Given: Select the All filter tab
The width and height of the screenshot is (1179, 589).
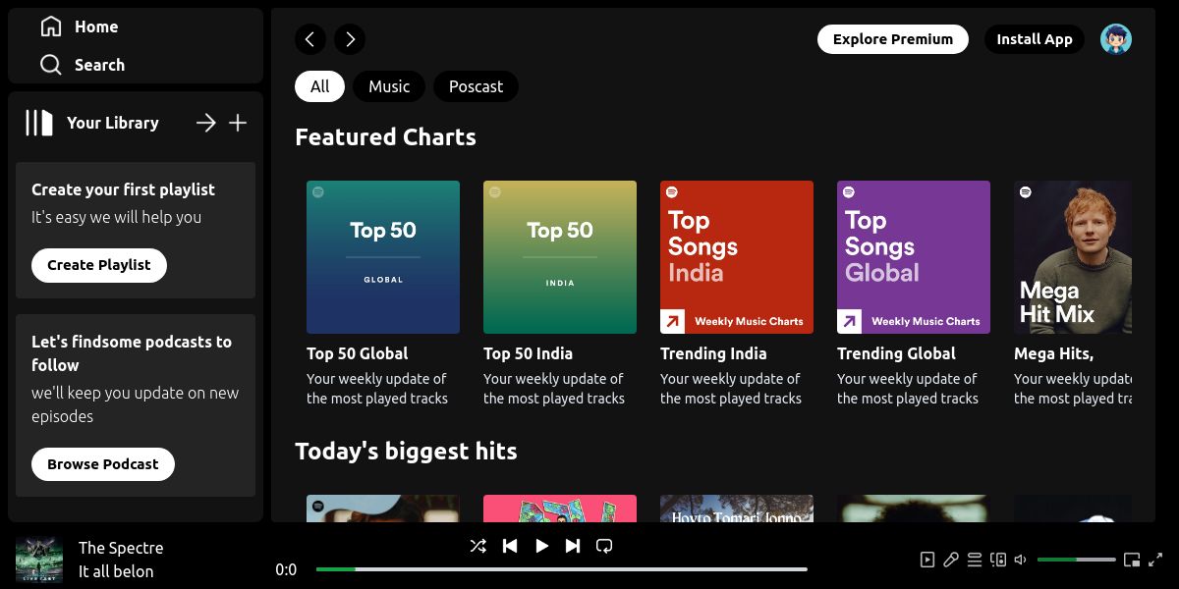Looking at the screenshot, I should (319, 86).
